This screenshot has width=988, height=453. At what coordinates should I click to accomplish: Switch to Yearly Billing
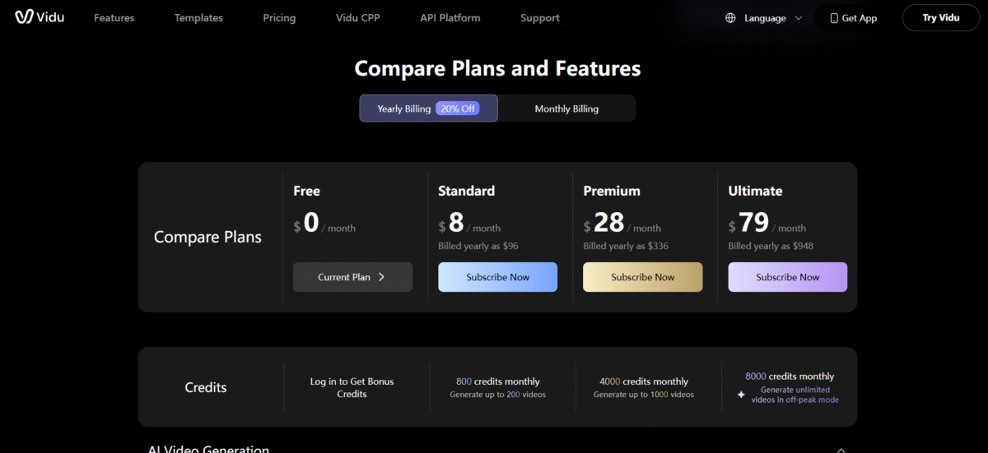pos(428,109)
